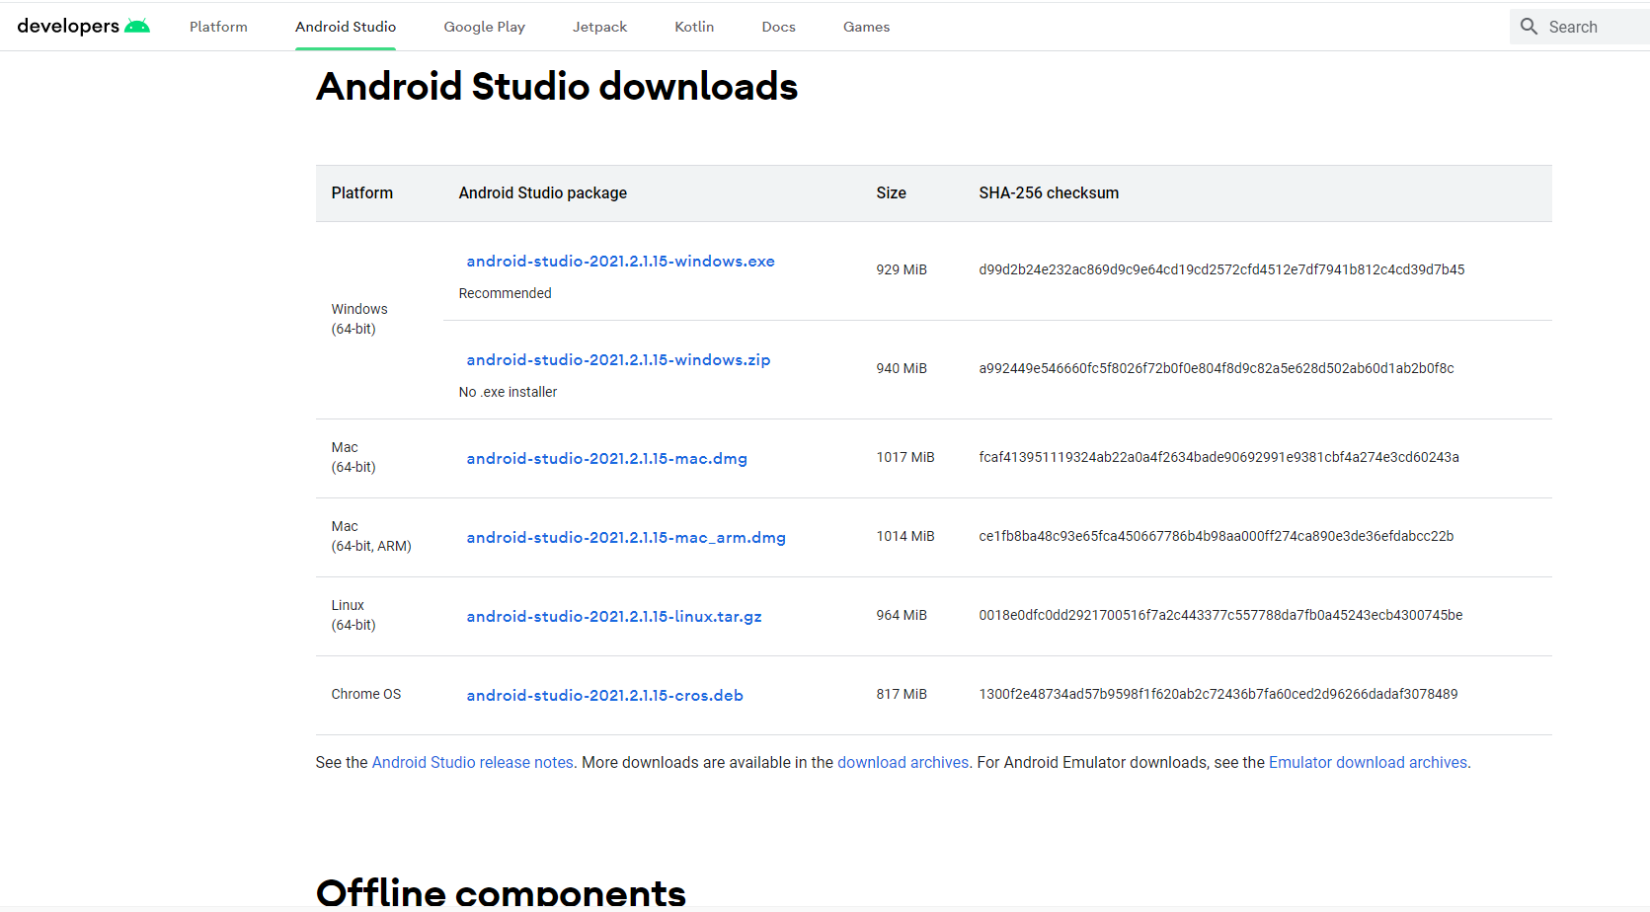Open the Google Play tab
Image resolution: width=1650 pixels, height=912 pixels.
(484, 27)
